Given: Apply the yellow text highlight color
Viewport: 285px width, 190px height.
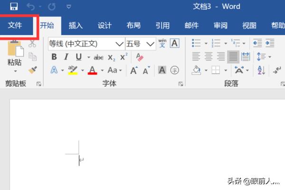Looking at the screenshot, I should click(x=73, y=70).
